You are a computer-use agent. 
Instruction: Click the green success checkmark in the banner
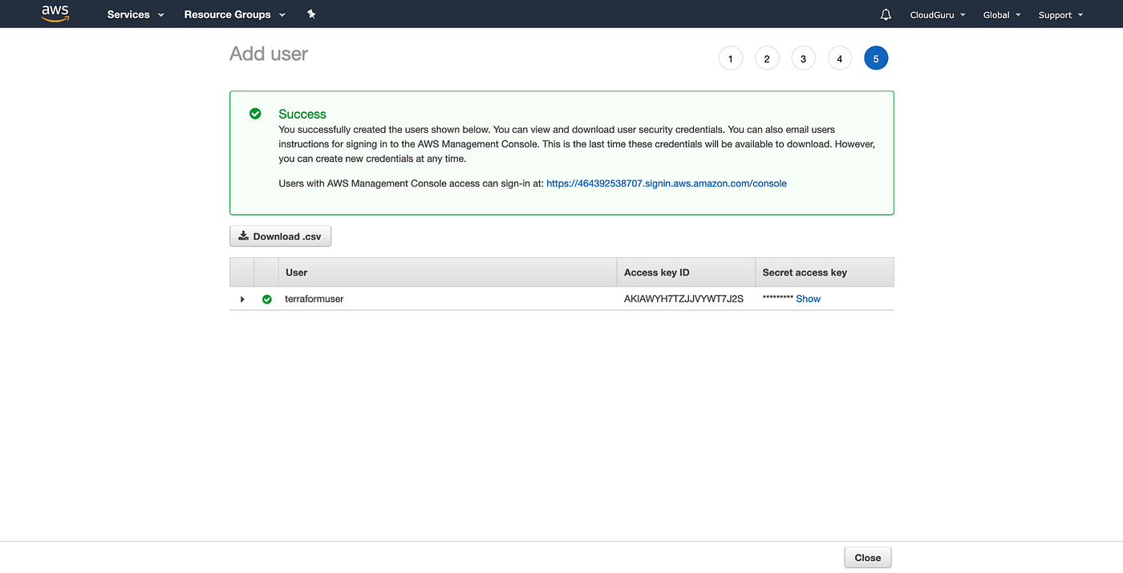255,113
